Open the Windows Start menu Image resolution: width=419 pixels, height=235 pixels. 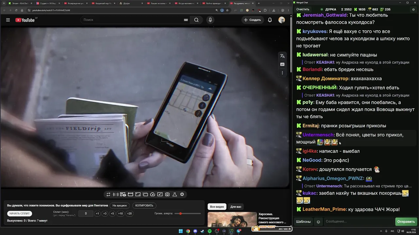[x=181, y=231]
